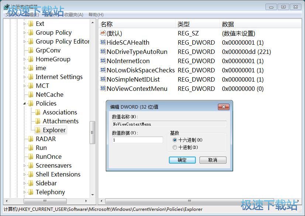Expand the Screensavers tree node
Screen dimensions: 305x216
[24, 165]
